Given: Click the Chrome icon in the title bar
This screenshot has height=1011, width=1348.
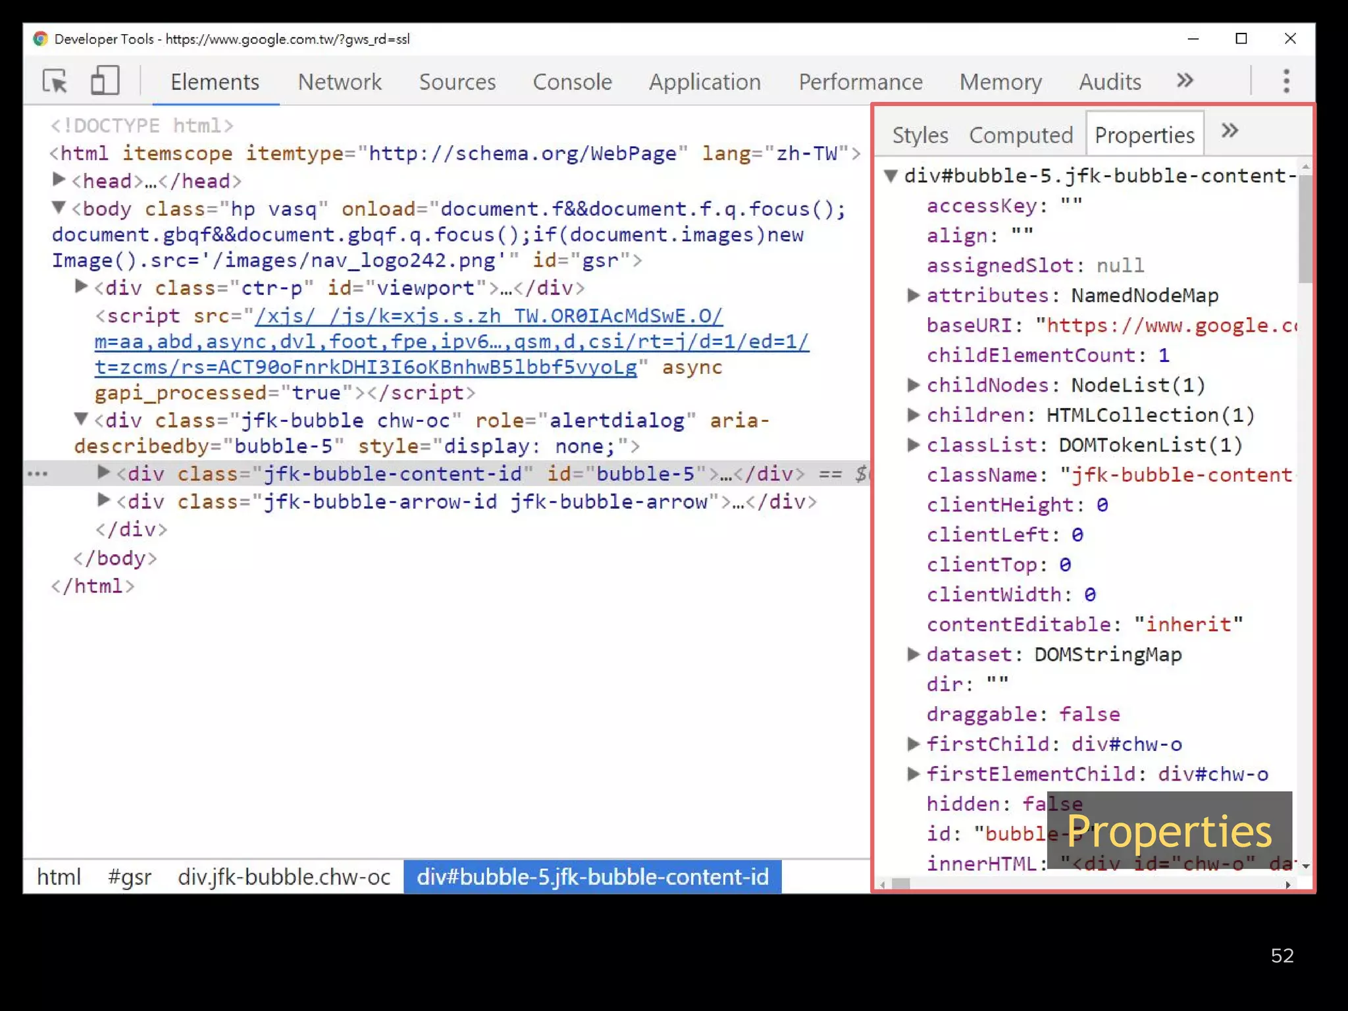Looking at the screenshot, I should (41, 39).
